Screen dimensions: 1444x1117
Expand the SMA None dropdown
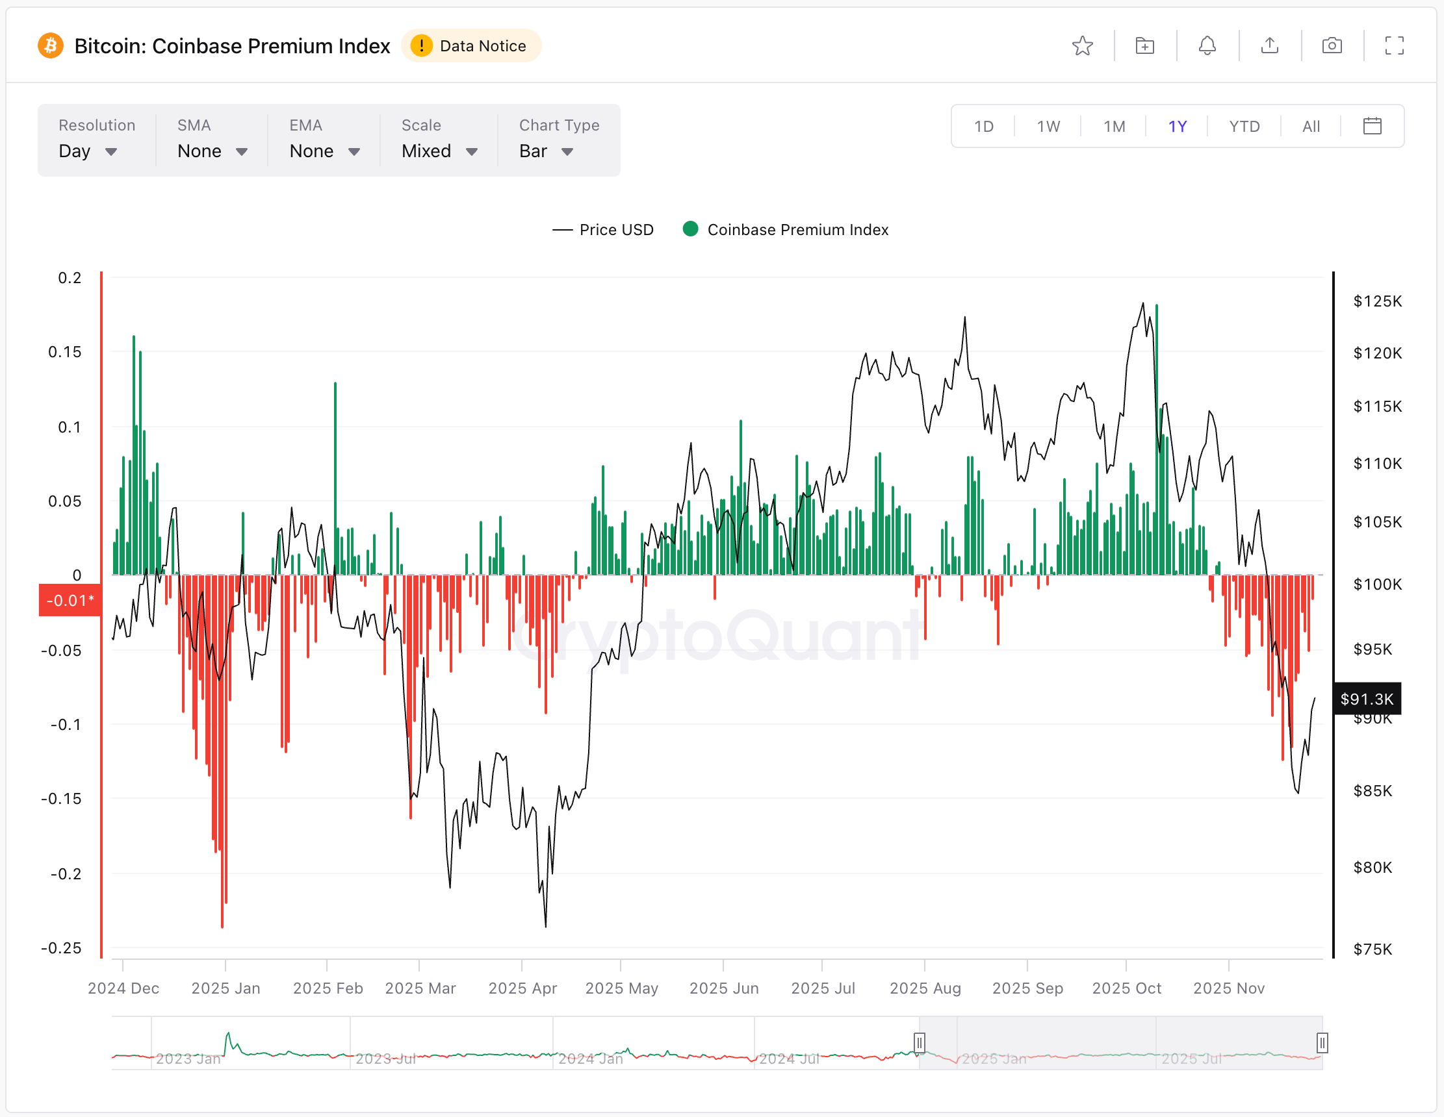coord(212,151)
